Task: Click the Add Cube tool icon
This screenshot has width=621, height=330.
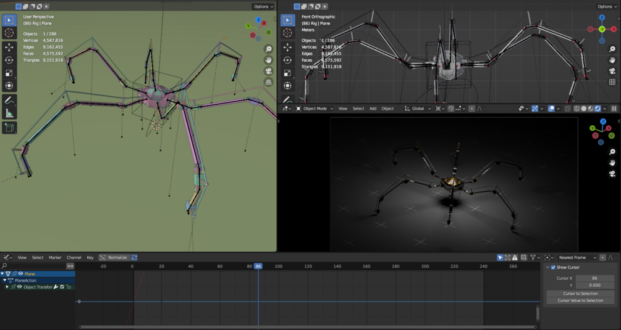Action: [x=9, y=128]
